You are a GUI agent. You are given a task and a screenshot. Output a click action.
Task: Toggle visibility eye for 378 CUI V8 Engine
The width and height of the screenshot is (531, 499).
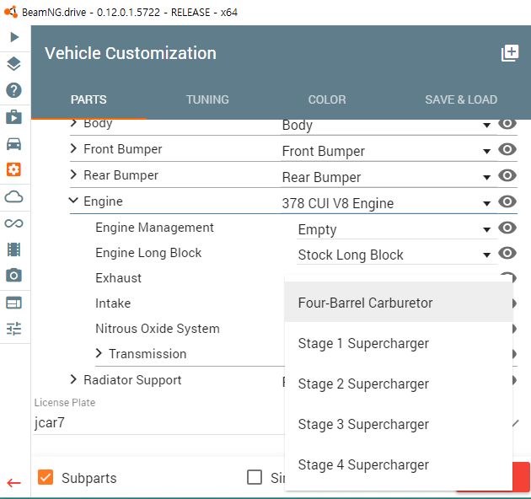(x=507, y=201)
